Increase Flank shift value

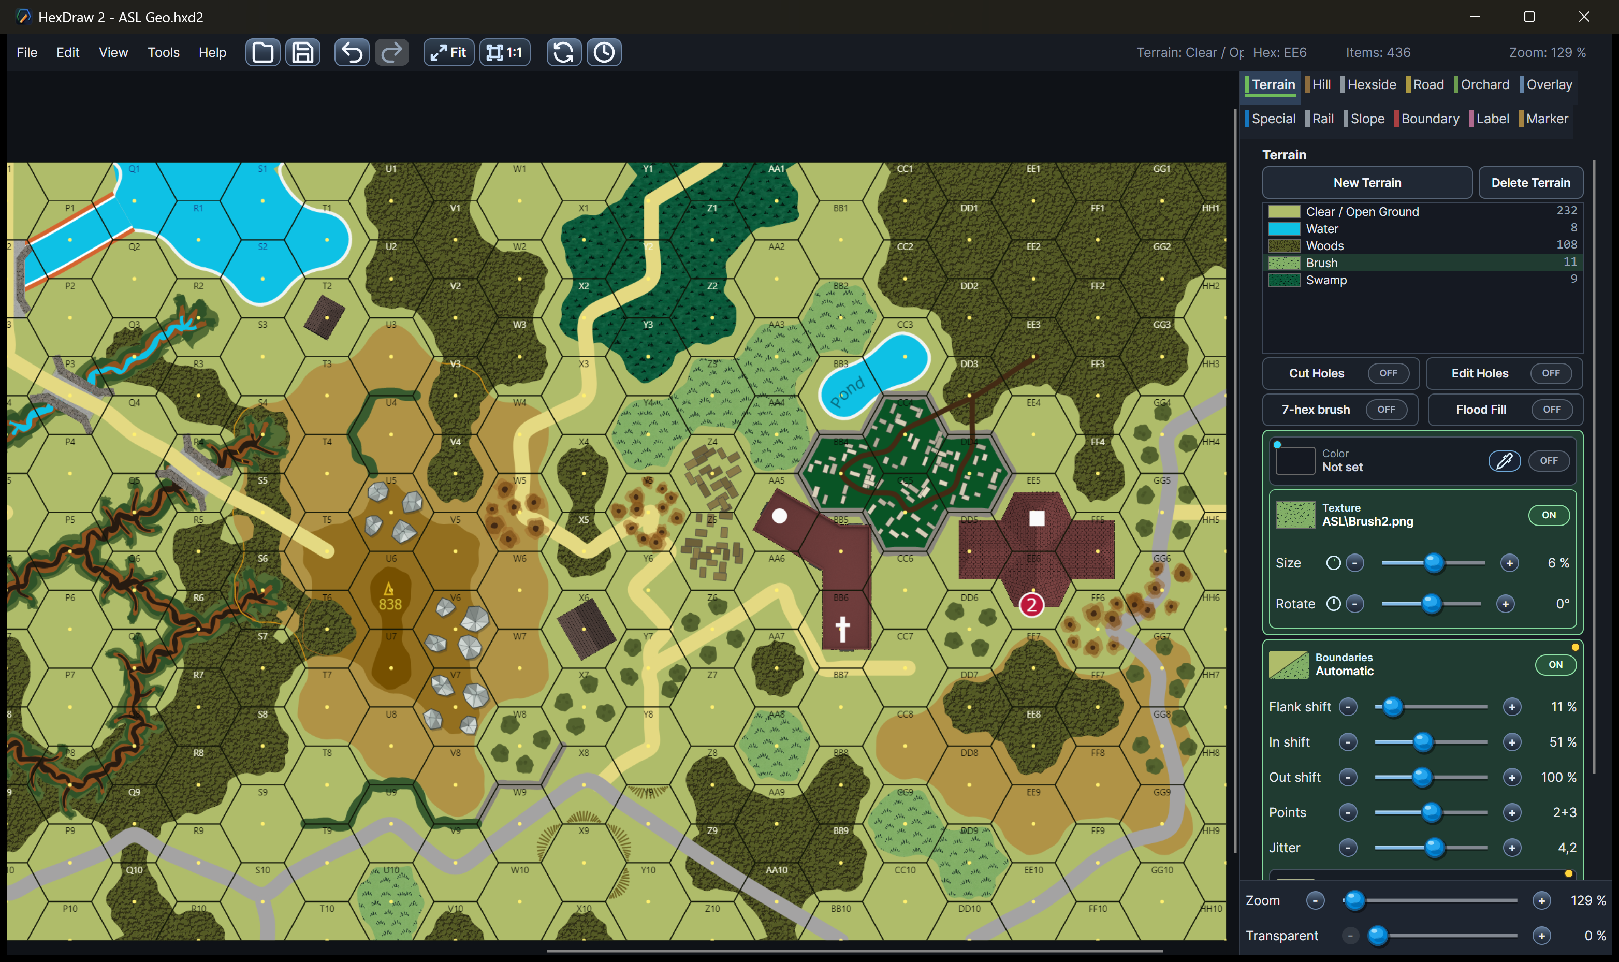click(1512, 707)
